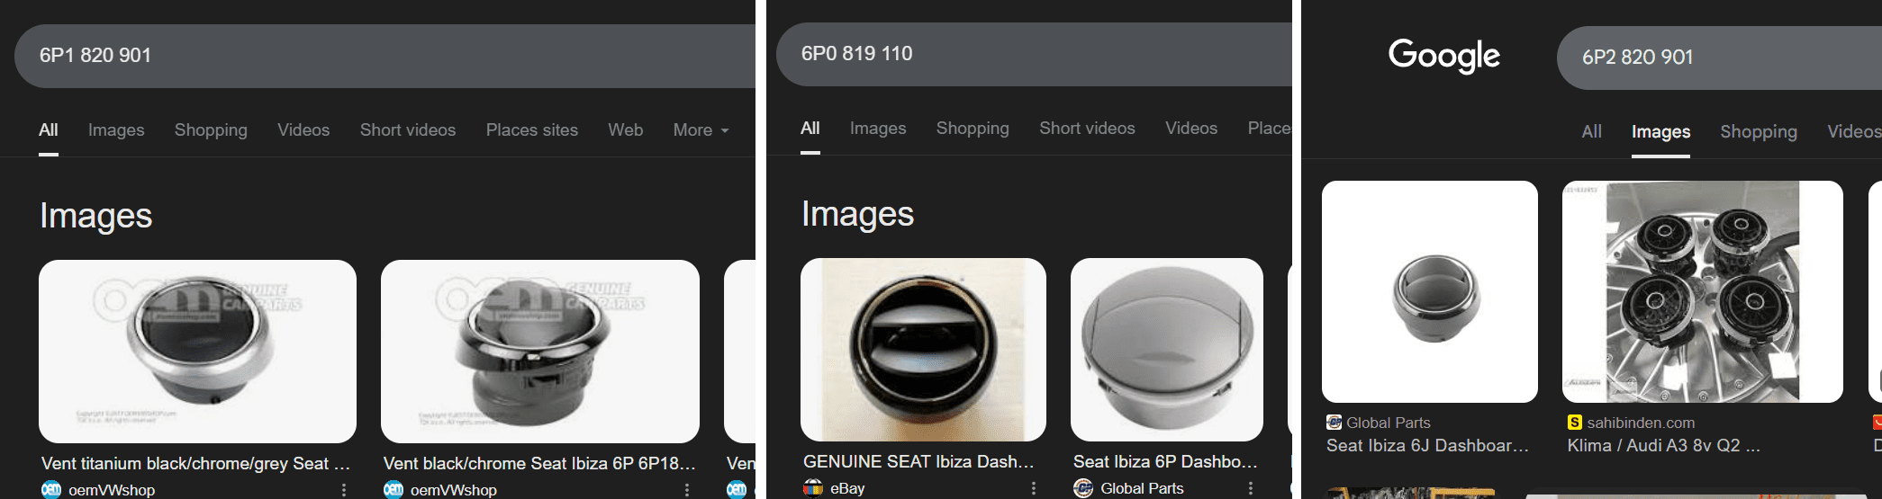1882x499 pixels.
Task: Click the eBay favicon under the GENUINE SEAT result
Action: click(x=813, y=488)
